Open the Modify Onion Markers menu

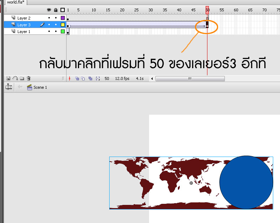click(x=98, y=78)
